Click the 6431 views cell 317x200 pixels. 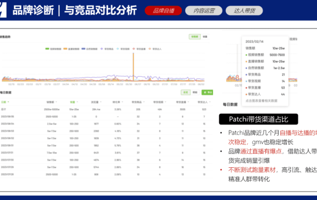coord(96,153)
